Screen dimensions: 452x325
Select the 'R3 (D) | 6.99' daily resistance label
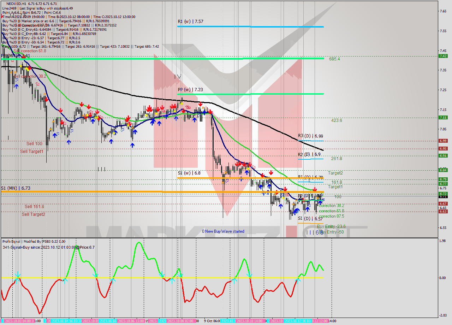click(310, 136)
